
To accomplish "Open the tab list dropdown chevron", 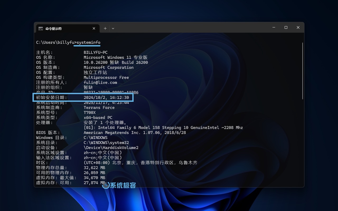I will click(x=113, y=28).
